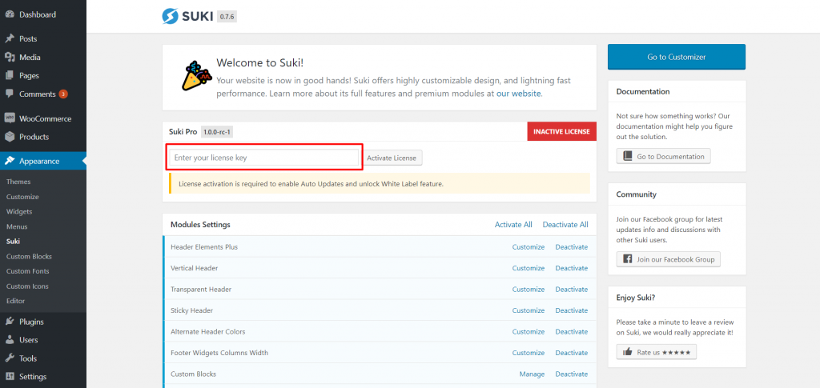Deactivate the Custom Blocks module

(572, 374)
